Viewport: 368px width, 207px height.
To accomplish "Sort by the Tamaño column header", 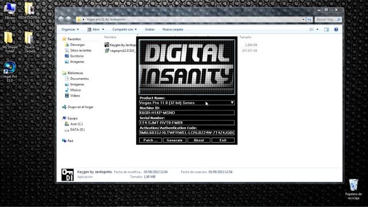I will [x=246, y=37].
